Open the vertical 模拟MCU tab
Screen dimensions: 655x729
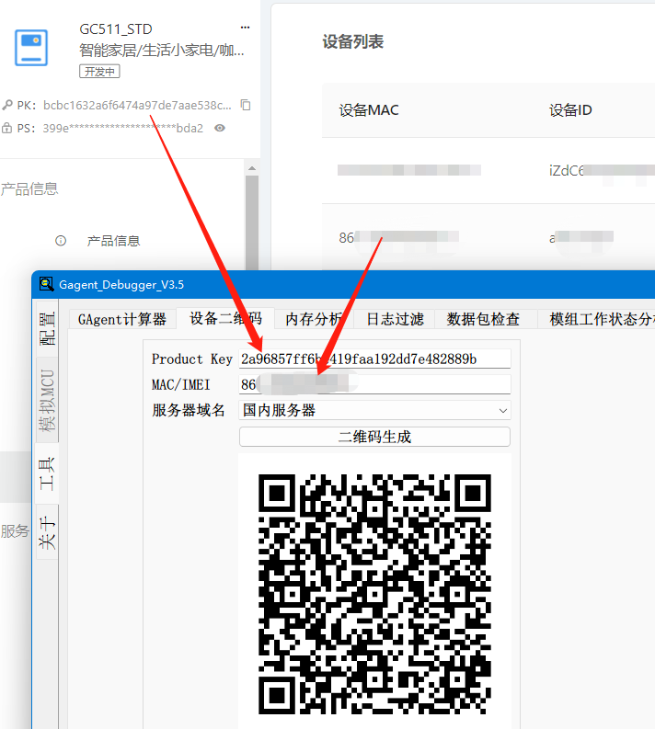[47, 400]
